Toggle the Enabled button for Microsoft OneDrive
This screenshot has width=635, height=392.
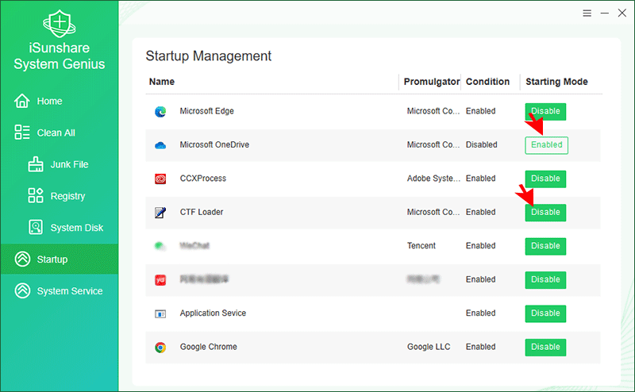pos(546,145)
